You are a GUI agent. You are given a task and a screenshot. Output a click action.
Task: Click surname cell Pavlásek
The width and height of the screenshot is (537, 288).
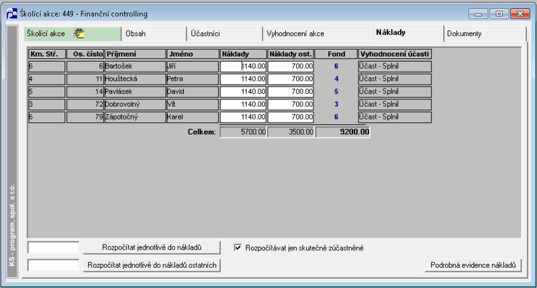[x=136, y=92]
